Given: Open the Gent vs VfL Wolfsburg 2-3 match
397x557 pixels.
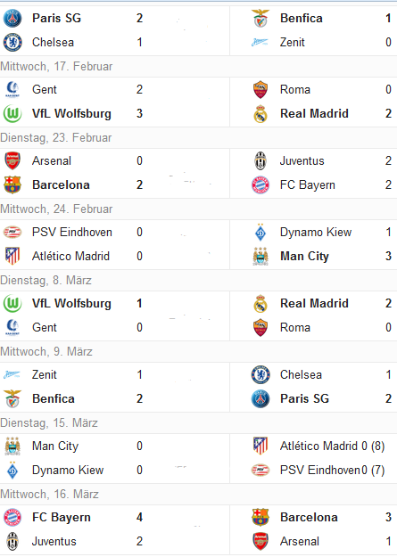Looking at the screenshot, I should click(x=115, y=102).
